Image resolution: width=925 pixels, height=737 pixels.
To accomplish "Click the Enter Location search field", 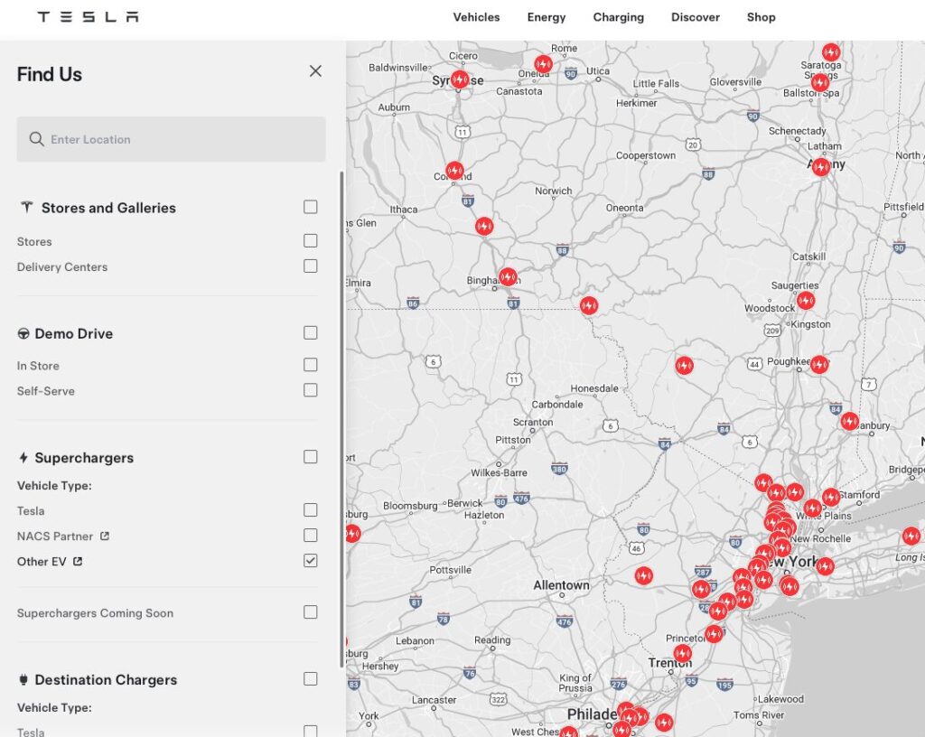I will (x=171, y=139).
